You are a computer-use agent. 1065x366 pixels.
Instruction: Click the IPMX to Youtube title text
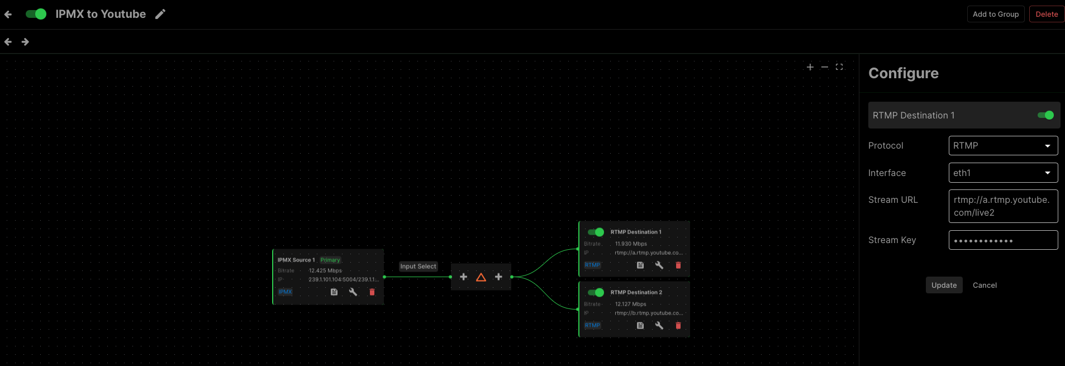101,14
